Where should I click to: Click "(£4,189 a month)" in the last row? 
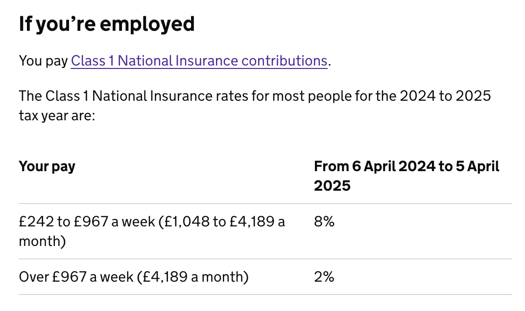point(193,277)
